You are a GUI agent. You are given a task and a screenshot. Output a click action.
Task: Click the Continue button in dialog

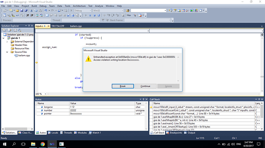pos(145,86)
